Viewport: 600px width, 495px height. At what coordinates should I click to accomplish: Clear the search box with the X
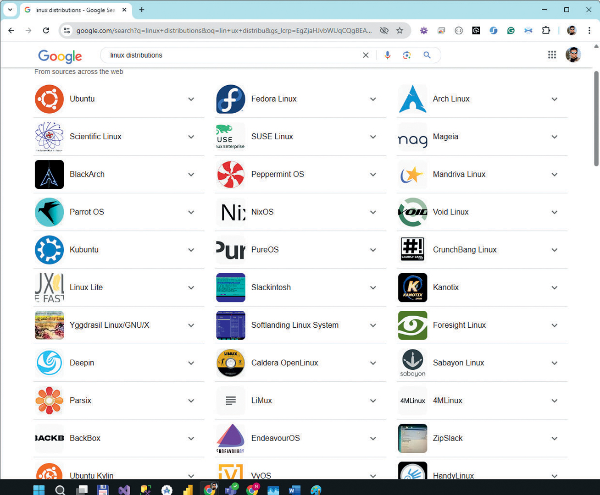coord(366,55)
